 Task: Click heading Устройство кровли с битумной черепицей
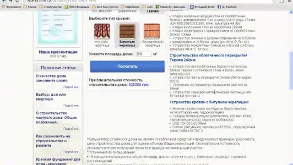[209, 102]
